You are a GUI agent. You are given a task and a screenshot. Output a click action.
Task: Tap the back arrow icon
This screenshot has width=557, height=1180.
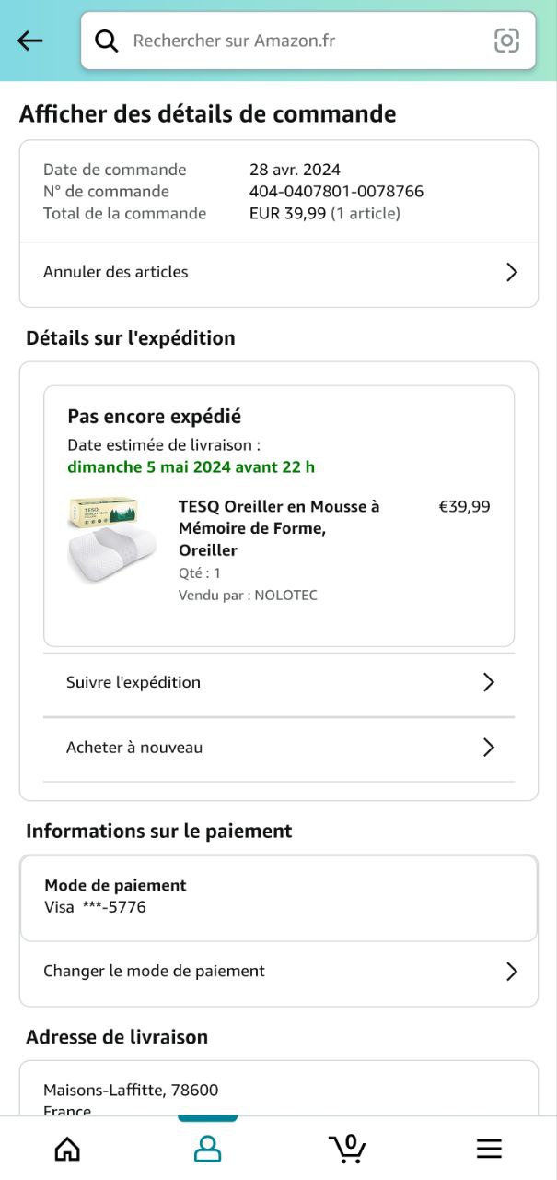(x=30, y=41)
